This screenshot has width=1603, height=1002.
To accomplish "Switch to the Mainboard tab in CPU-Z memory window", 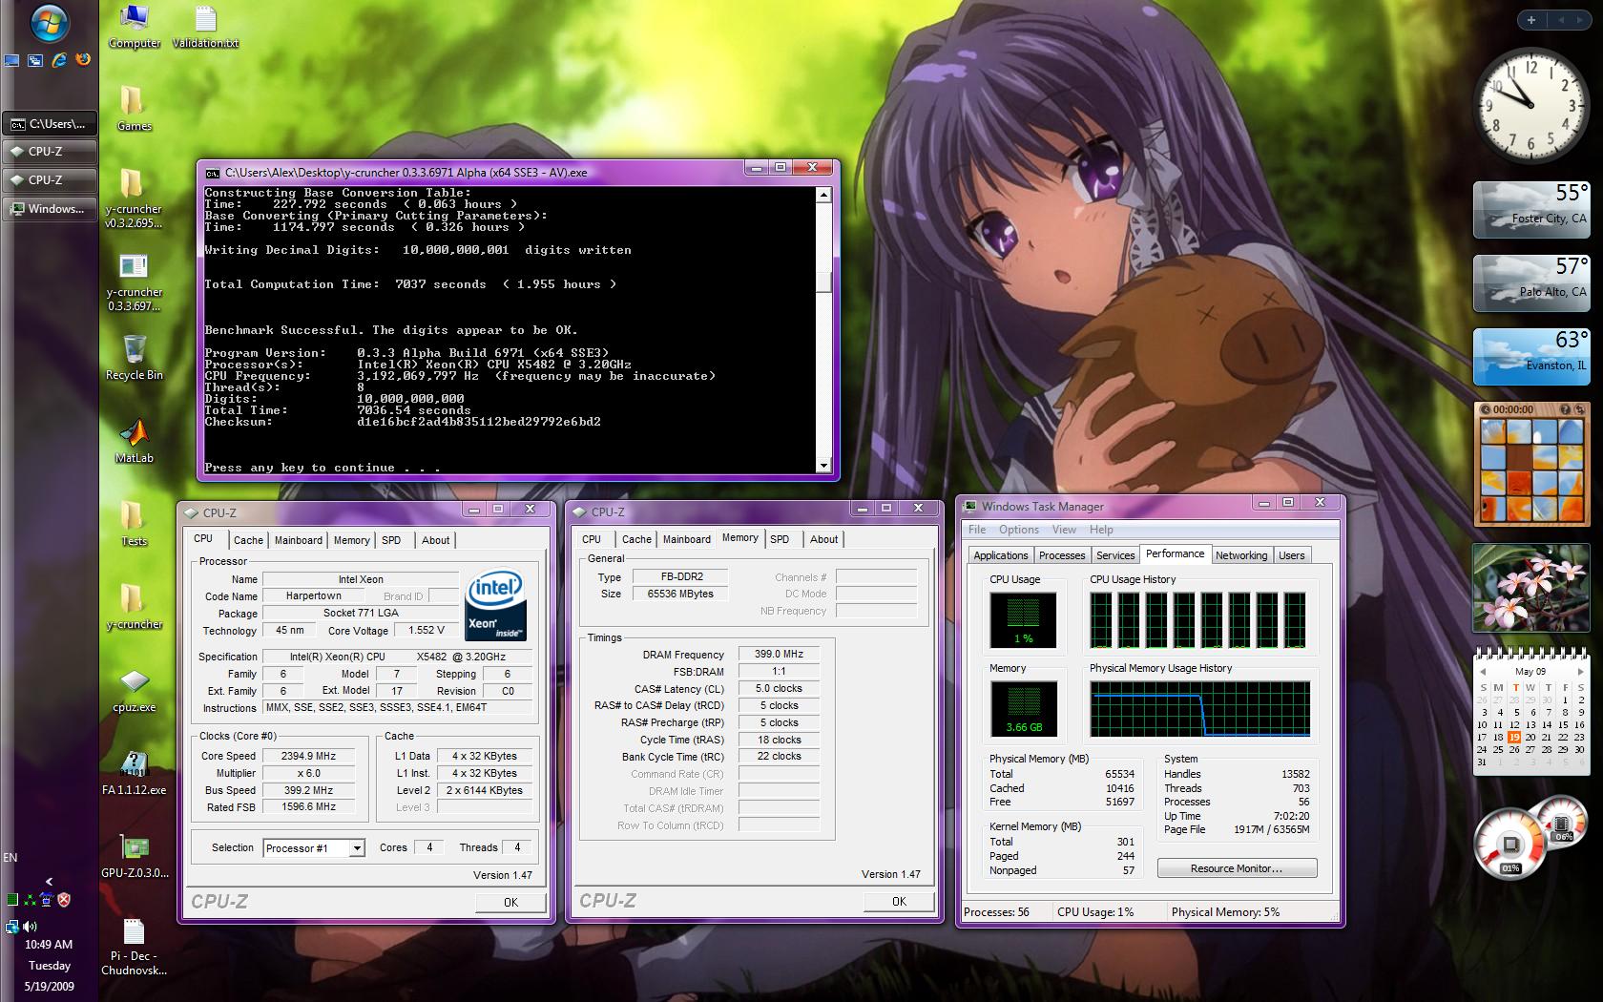I will (686, 539).
